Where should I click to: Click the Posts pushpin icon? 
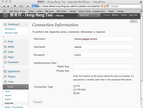click(5, 41)
